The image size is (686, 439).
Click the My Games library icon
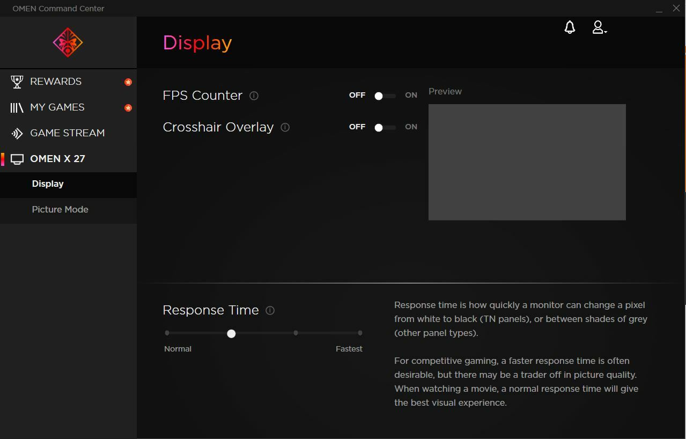(x=17, y=107)
